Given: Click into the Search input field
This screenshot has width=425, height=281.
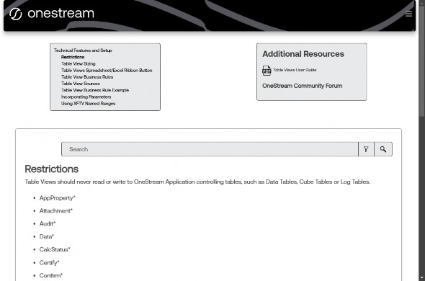Looking at the screenshot, I should pos(210,149).
